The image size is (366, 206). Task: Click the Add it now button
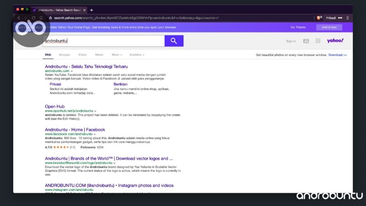click(x=329, y=27)
